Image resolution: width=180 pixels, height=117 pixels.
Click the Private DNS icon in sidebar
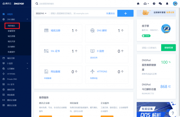point(4,79)
